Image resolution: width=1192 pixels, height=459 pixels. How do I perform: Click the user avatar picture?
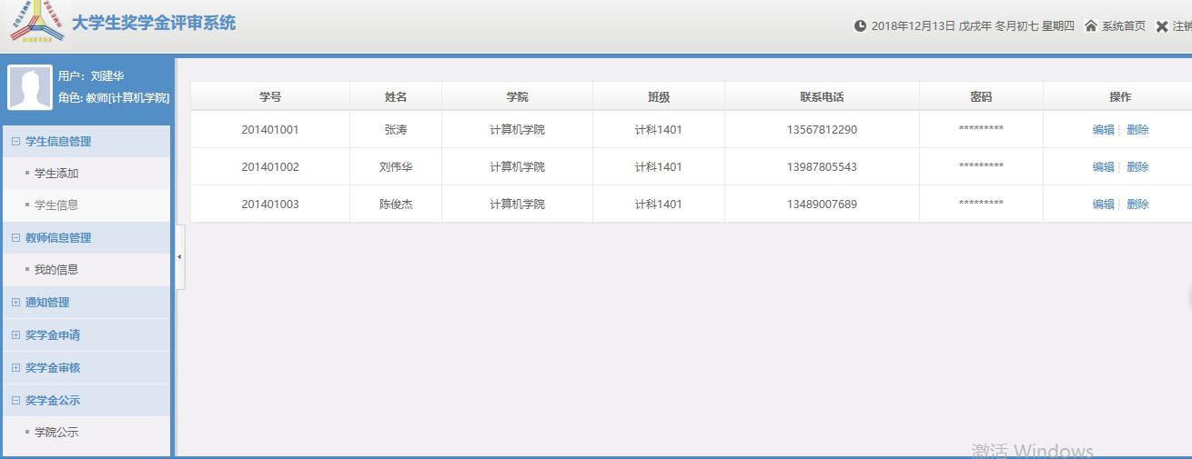click(30, 88)
